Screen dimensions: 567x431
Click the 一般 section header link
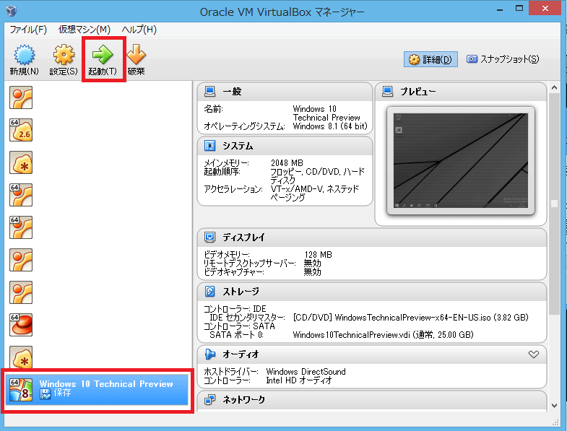pyautogui.click(x=232, y=92)
